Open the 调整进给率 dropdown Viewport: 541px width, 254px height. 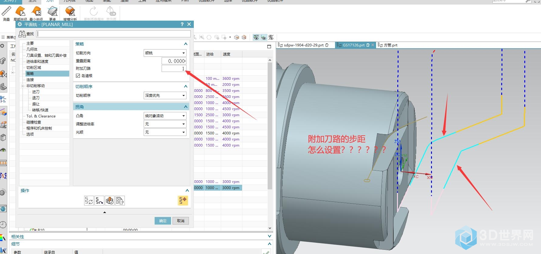coord(165,124)
